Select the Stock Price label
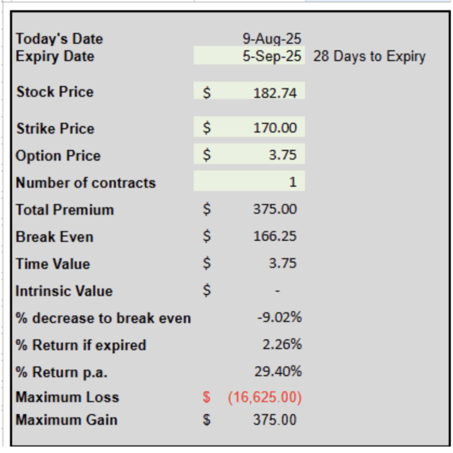Image resolution: width=453 pixels, height=453 pixels. tap(55, 92)
